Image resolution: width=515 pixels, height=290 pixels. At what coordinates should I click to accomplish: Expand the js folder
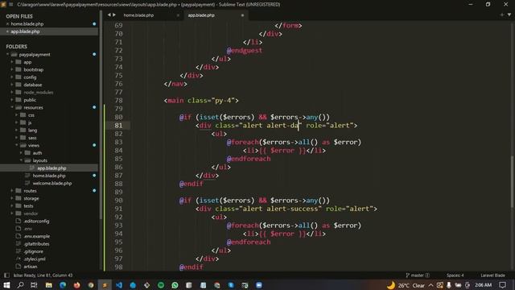tap(17, 122)
